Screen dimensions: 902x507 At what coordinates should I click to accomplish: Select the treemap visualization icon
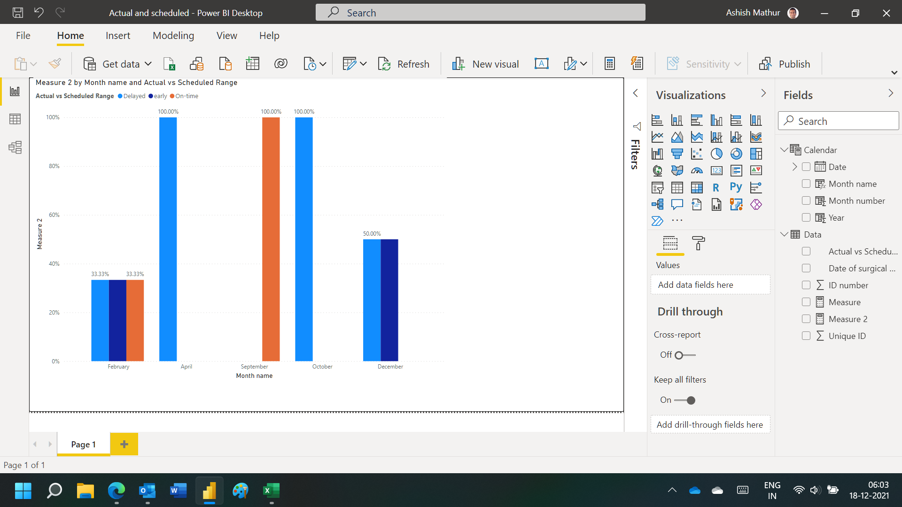pyautogui.click(x=756, y=154)
